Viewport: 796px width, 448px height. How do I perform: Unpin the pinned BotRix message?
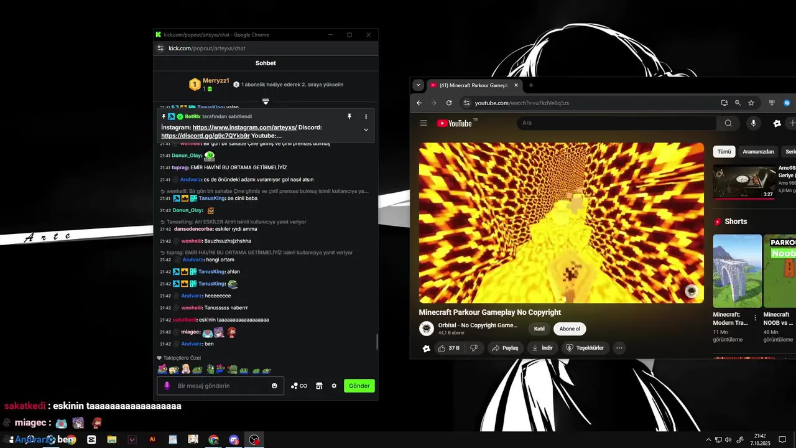[349, 116]
